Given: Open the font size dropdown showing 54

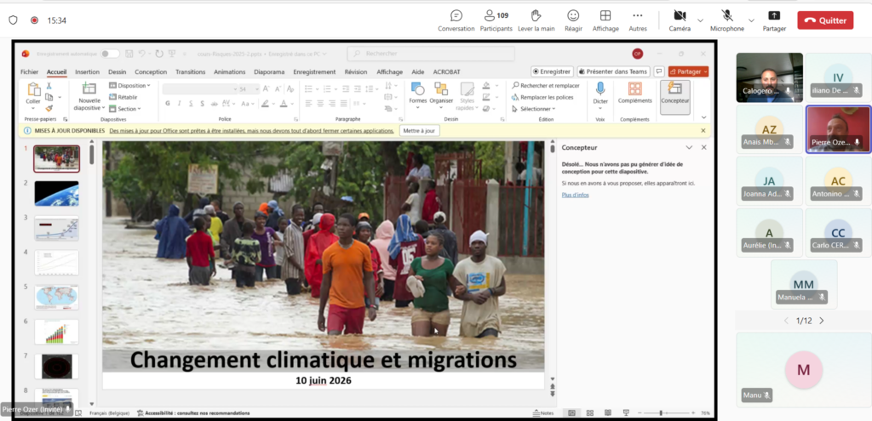Looking at the screenshot, I should [256, 88].
